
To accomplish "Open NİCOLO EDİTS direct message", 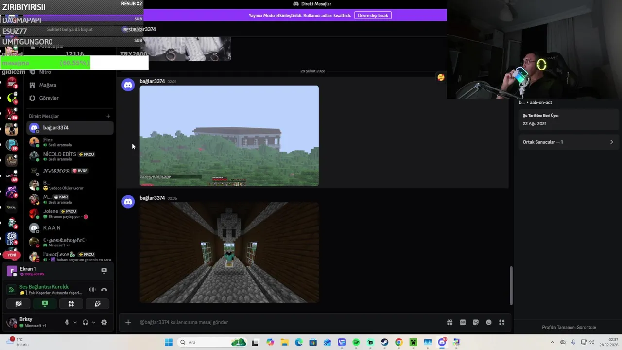I will [x=69, y=156].
